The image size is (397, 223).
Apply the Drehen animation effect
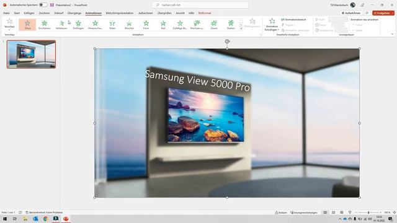[231, 25]
